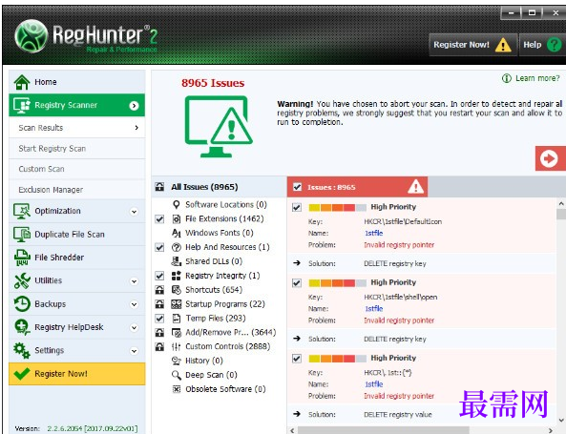Click the File Extensions icon
The width and height of the screenshot is (566, 434).
coord(177,219)
